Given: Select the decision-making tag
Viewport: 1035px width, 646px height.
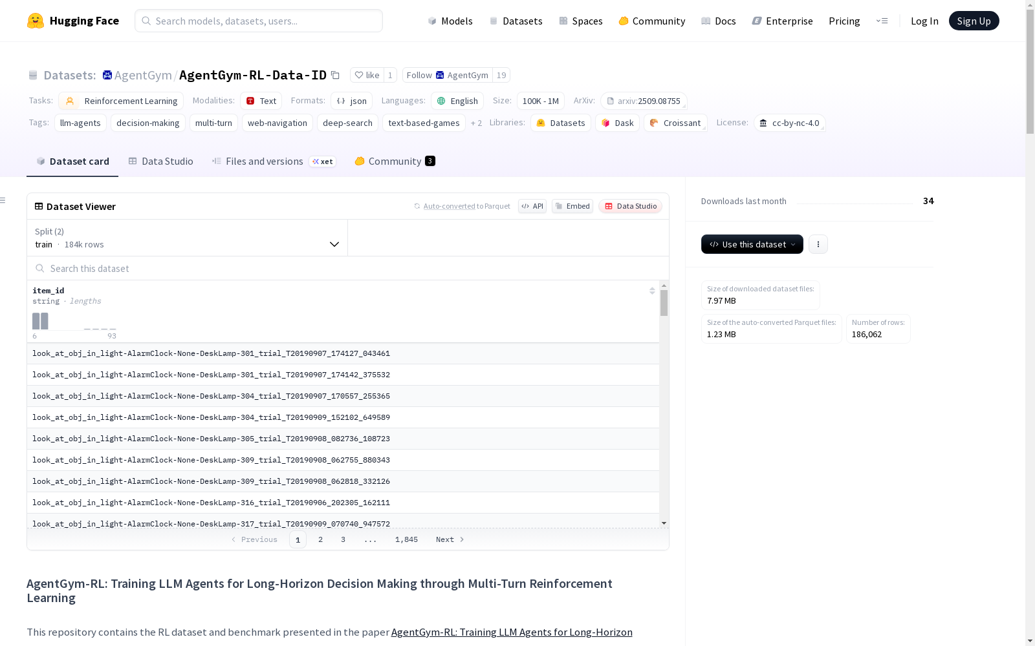Looking at the screenshot, I should (148, 123).
